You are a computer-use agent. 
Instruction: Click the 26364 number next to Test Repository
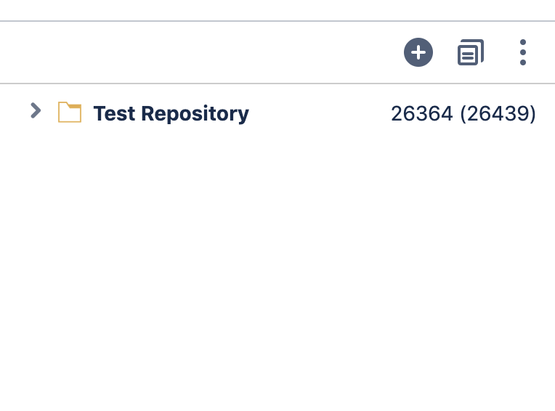coord(421,113)
